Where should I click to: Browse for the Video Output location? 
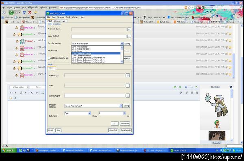click(x=129, y=37)
